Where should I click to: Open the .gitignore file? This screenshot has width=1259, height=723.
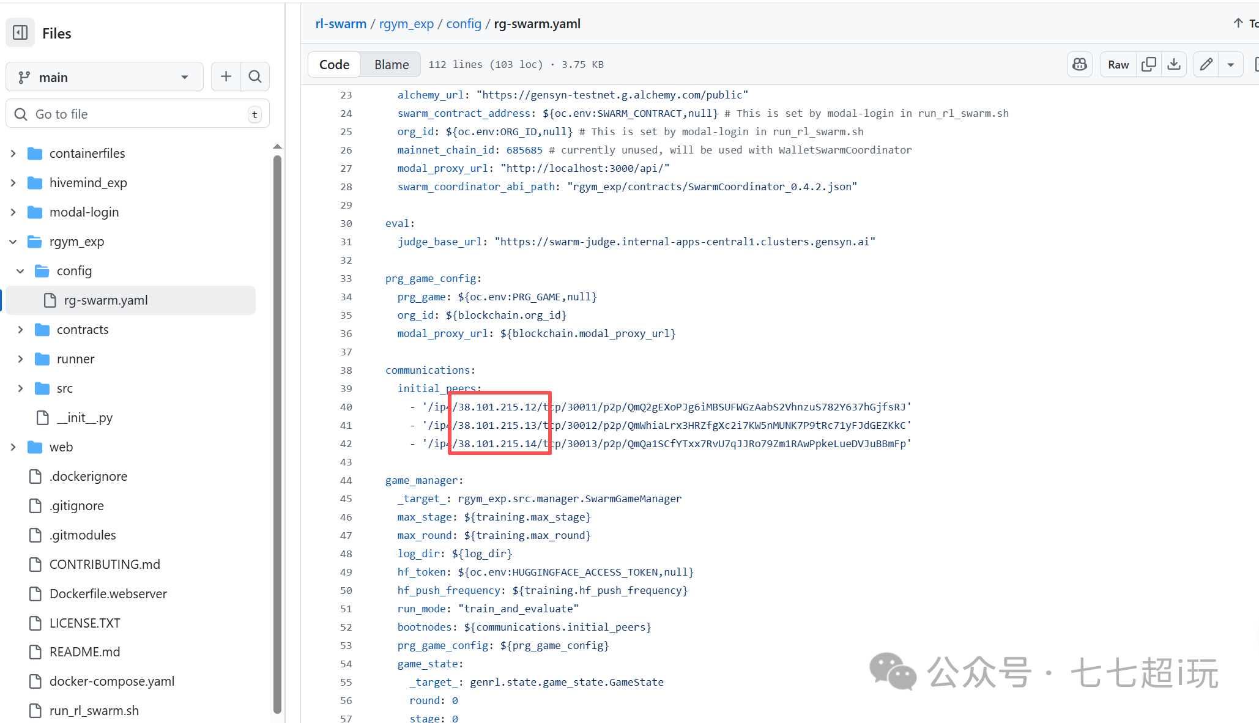pyautogui.click(x=76, y=506)
